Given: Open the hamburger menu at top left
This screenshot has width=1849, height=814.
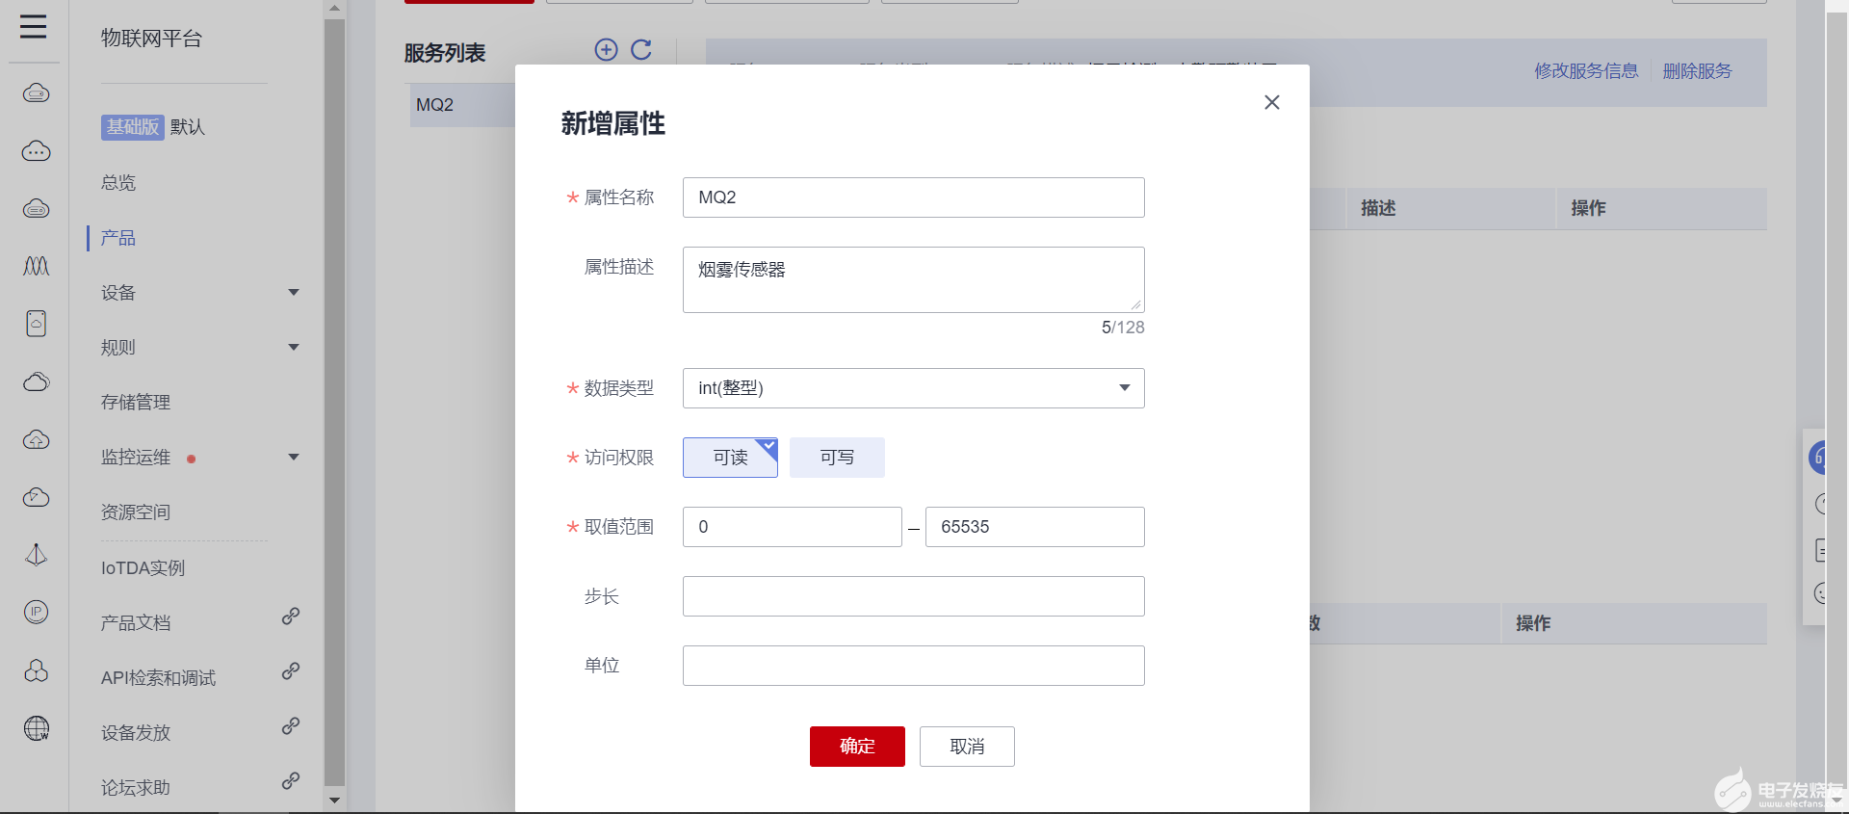Looking at the screenshot, I should pyautogui.click(x=34, y=26).
